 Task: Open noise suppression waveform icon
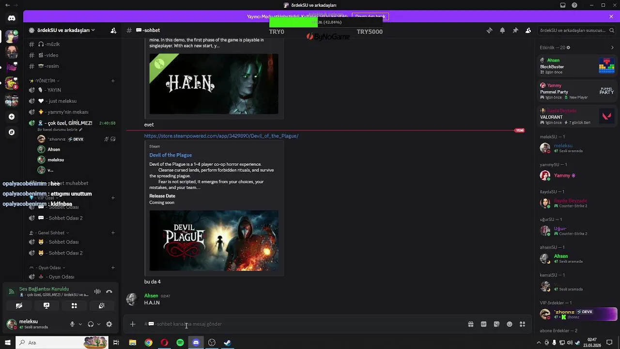97,292
